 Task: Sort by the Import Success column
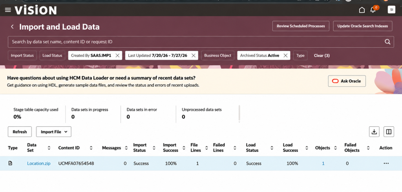[x=184, y=148]
